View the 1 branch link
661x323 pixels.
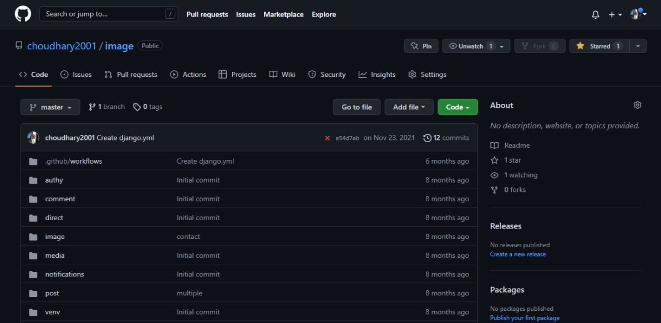tap(106, 107)
